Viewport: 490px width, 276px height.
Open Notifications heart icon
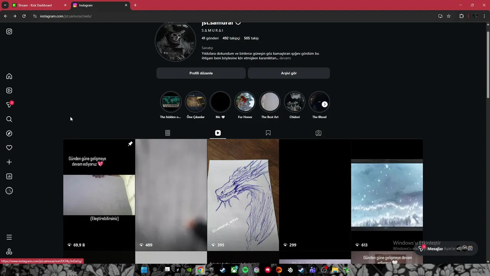[x=9, y=148]
